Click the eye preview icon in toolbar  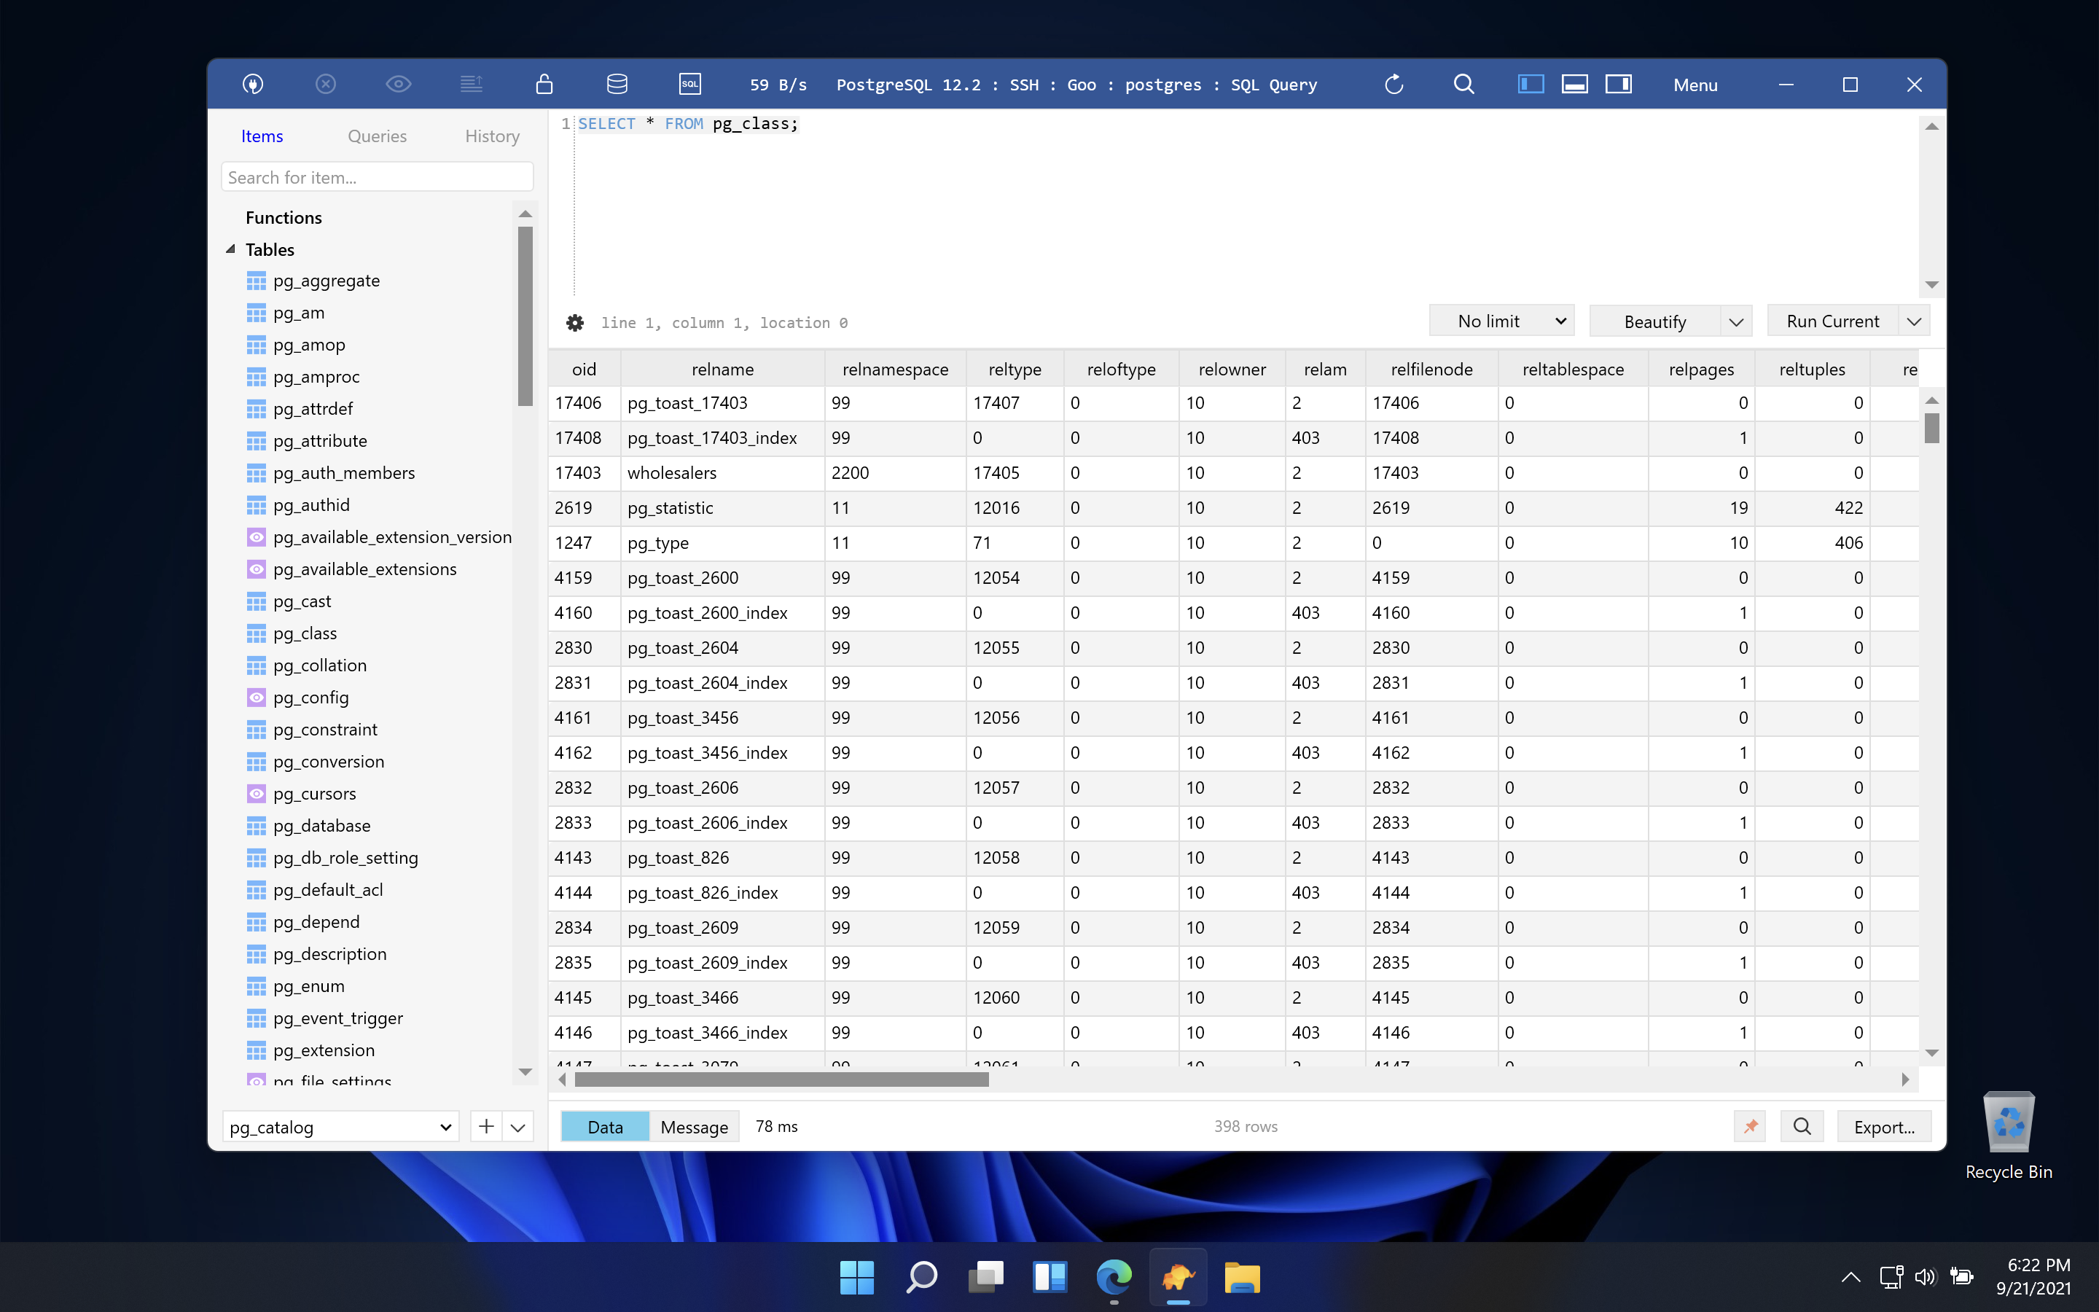(x=398, y=83)
